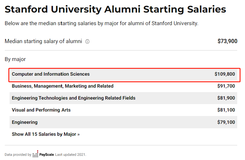This screenshot has height=160, width=245.
Task: Select the $81,900 salary amount
Action: [226, 98]
